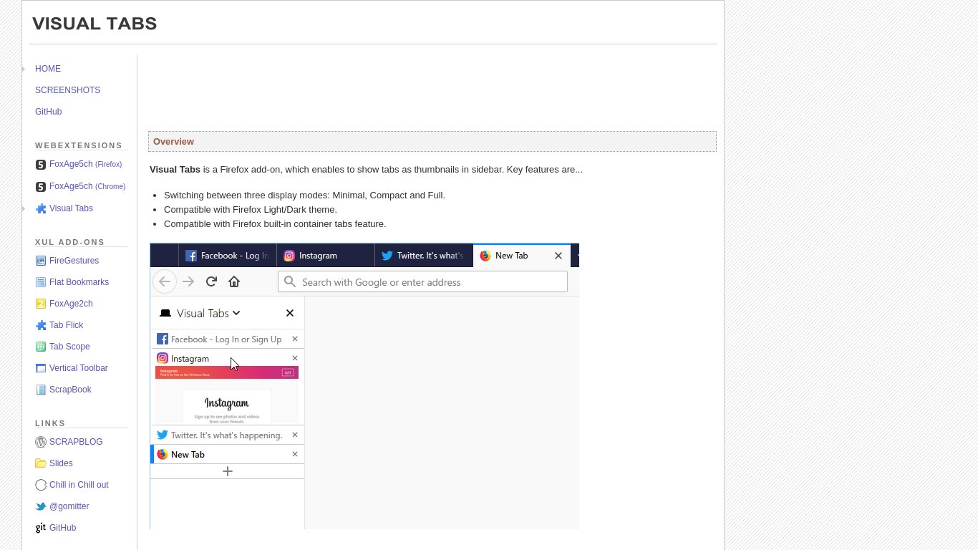
Task: Close the Facebook row in the sidebar
Action: pyautogui.click(x=295, y=339)
